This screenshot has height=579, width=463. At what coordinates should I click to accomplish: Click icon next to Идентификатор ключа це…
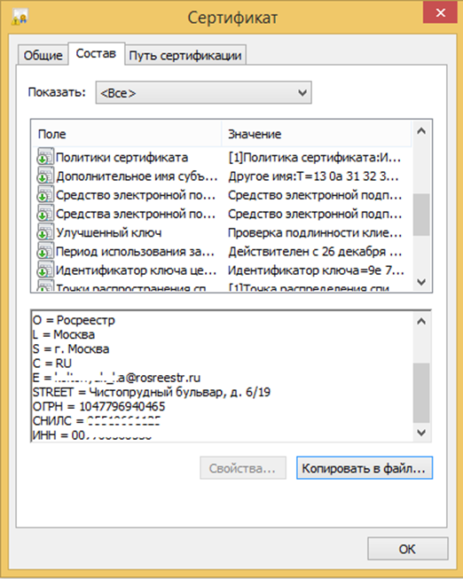pyautogui.click(x=45, y=270)
